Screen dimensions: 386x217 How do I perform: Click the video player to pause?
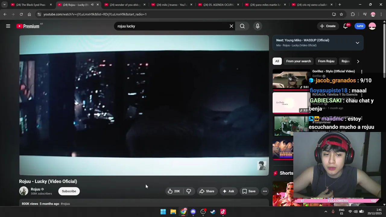click(x=144, y=105)
